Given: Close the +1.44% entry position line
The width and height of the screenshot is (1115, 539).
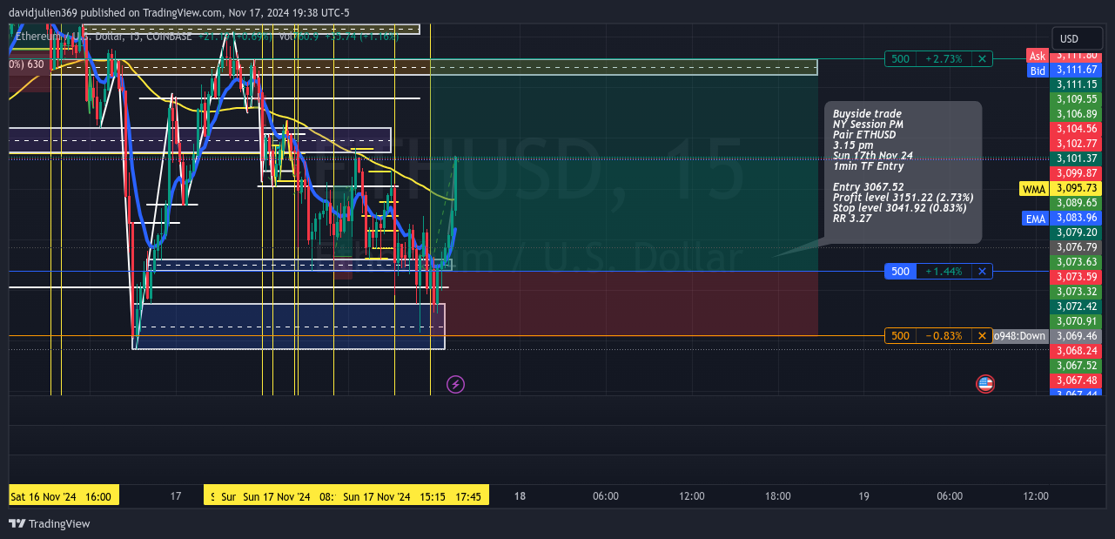Looking at the screenshot, I should 982,272.
